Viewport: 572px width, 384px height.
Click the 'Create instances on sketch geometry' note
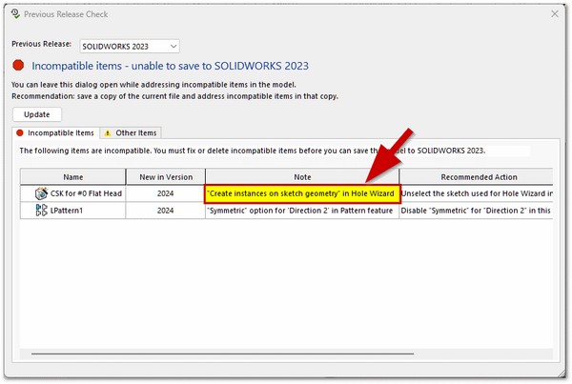click(301, 193)
